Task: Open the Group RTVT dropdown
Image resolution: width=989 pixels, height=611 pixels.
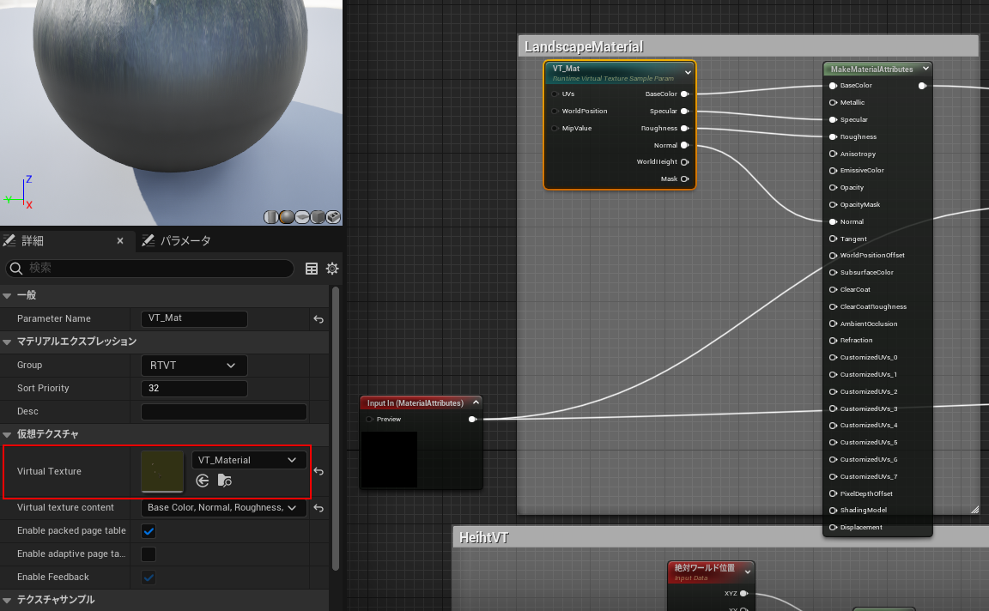Action: (193, 365)
